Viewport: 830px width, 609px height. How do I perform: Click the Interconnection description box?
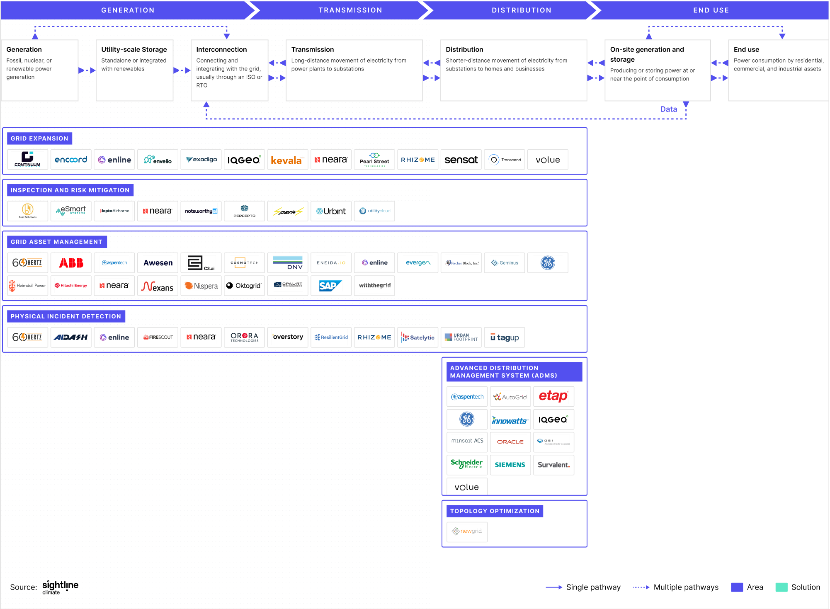point(229,70)
